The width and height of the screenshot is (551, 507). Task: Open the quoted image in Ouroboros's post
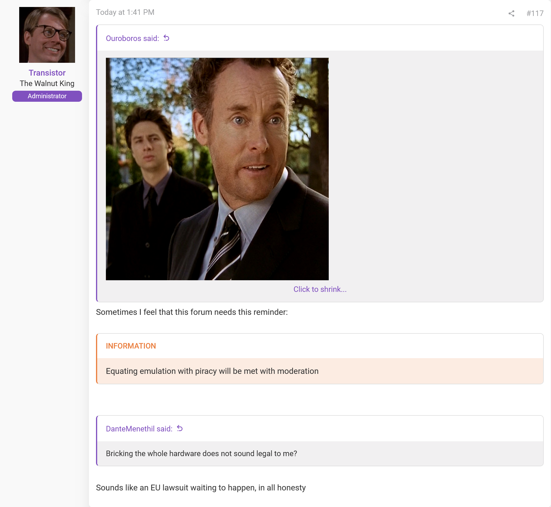217,169
